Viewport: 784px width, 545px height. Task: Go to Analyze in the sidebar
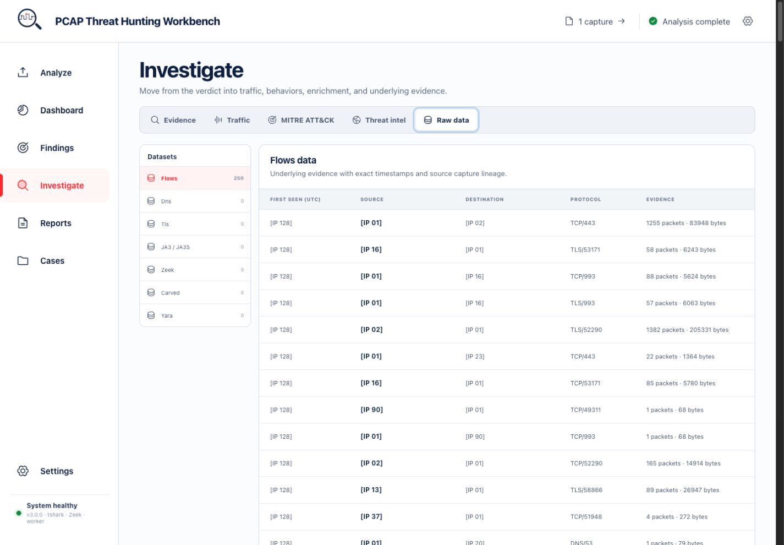point(55,73)
